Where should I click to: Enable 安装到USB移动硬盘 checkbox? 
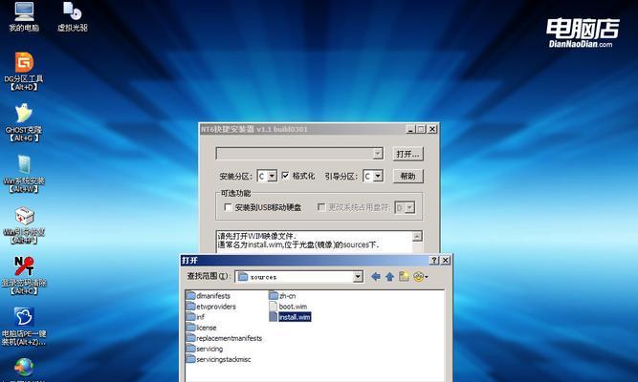[229, 207]
